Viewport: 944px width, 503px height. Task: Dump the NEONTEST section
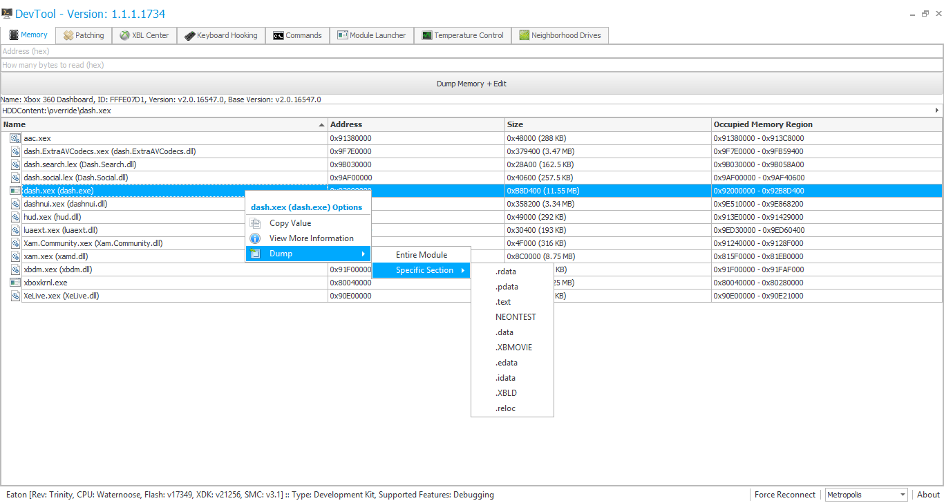tap(512, 317)
